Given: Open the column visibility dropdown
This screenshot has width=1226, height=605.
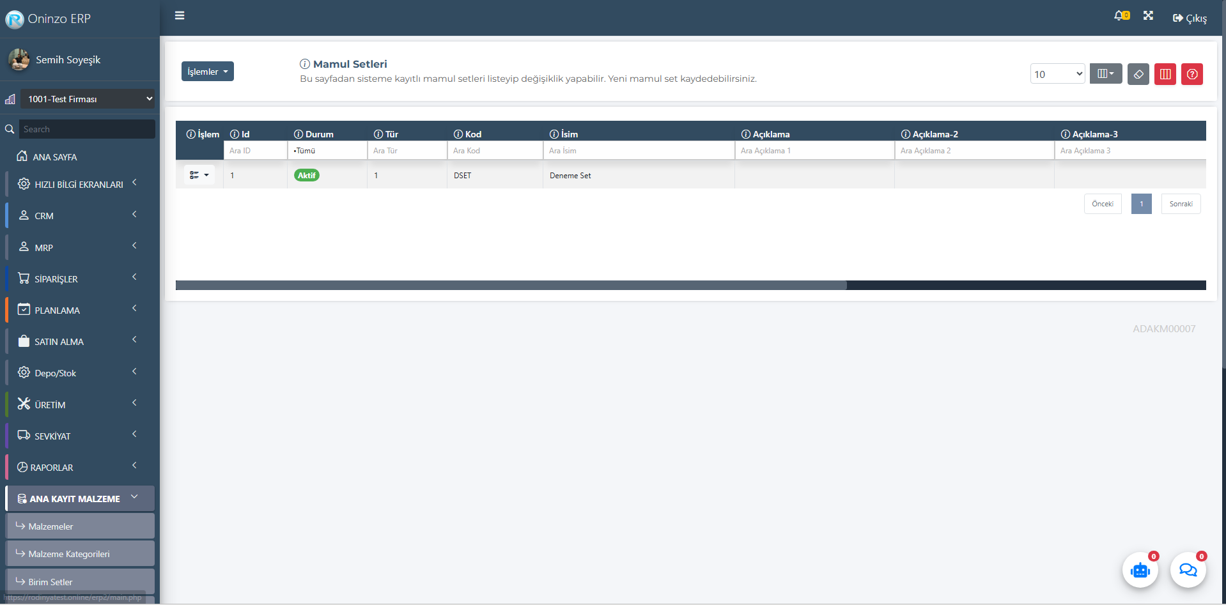Looking at the screenshot, I should click(x=1105, y=74).
